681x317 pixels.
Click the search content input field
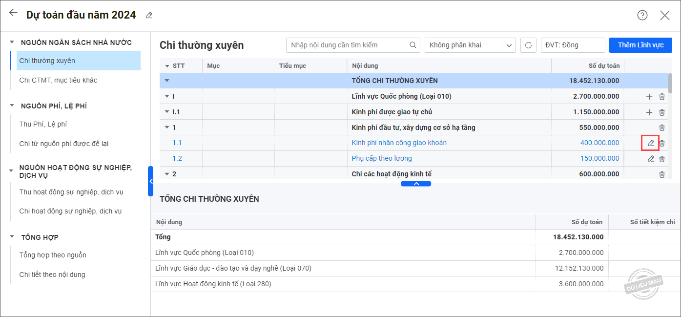[x=348, y=45]
